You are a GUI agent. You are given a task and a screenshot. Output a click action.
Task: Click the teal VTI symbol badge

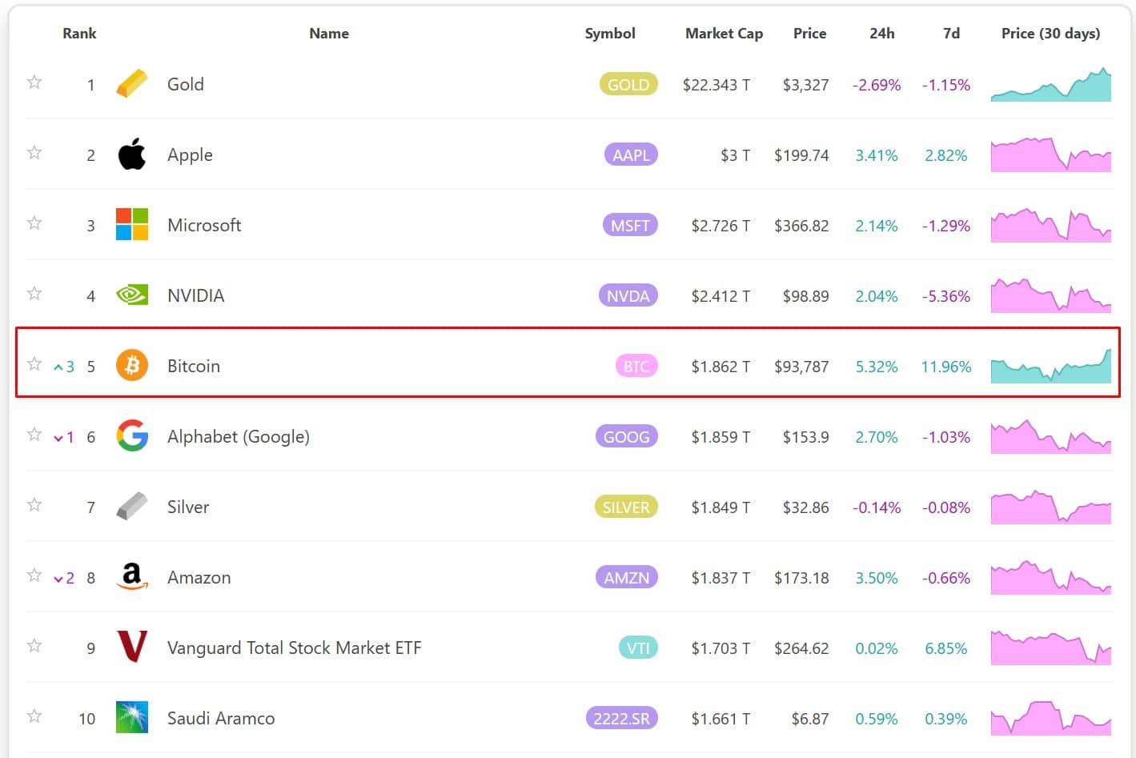tap(638, 648)
